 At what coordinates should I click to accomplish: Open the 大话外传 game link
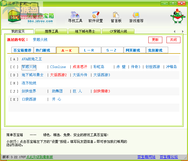coord(80,75)
